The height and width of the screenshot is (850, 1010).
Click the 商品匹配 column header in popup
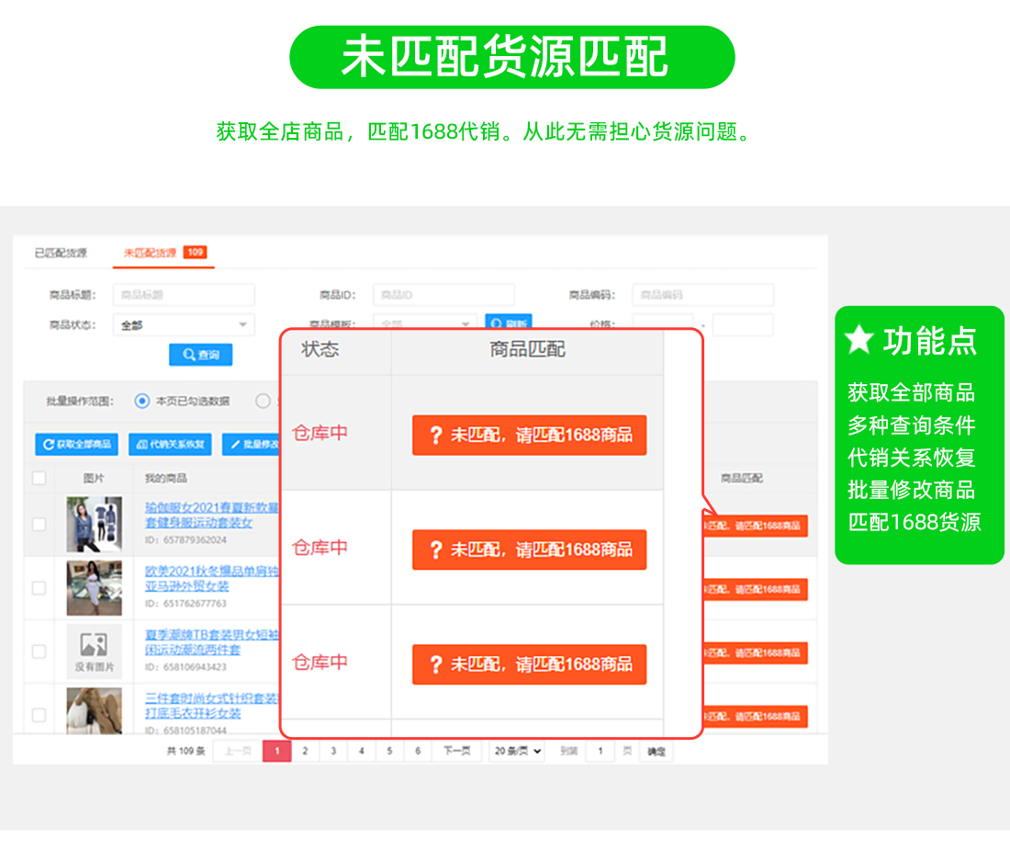(528, 349)
